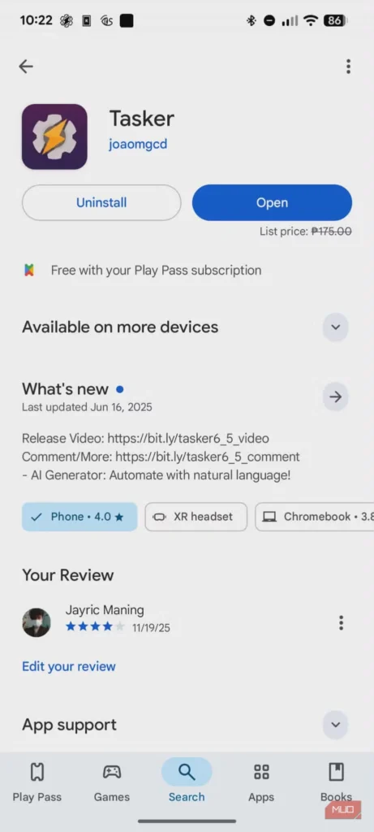This screenshot has width=374, height=832.
Task: Click Edit your review link
Action: click(x=69, y=666)
